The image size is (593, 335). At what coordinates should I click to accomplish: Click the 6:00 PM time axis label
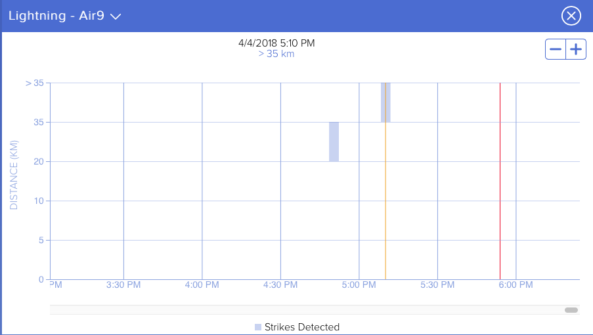coord(516,285)
